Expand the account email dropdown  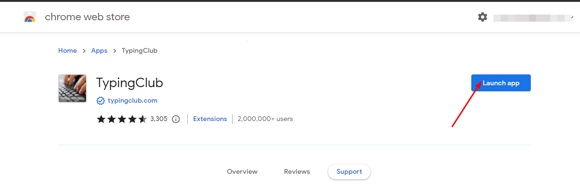572,17
